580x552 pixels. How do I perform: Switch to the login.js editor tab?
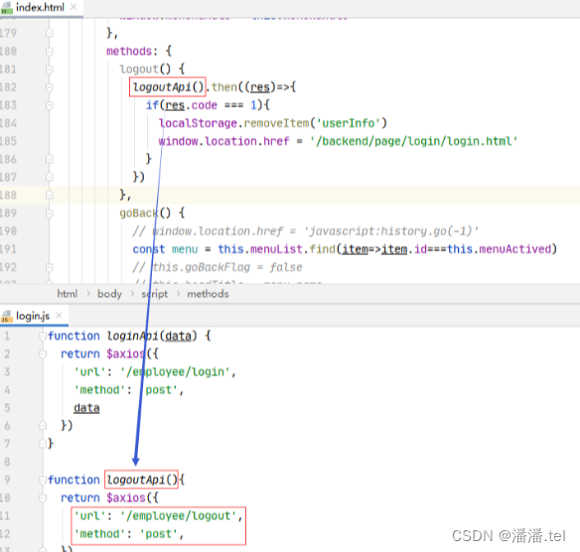click(x=33, y=316)
